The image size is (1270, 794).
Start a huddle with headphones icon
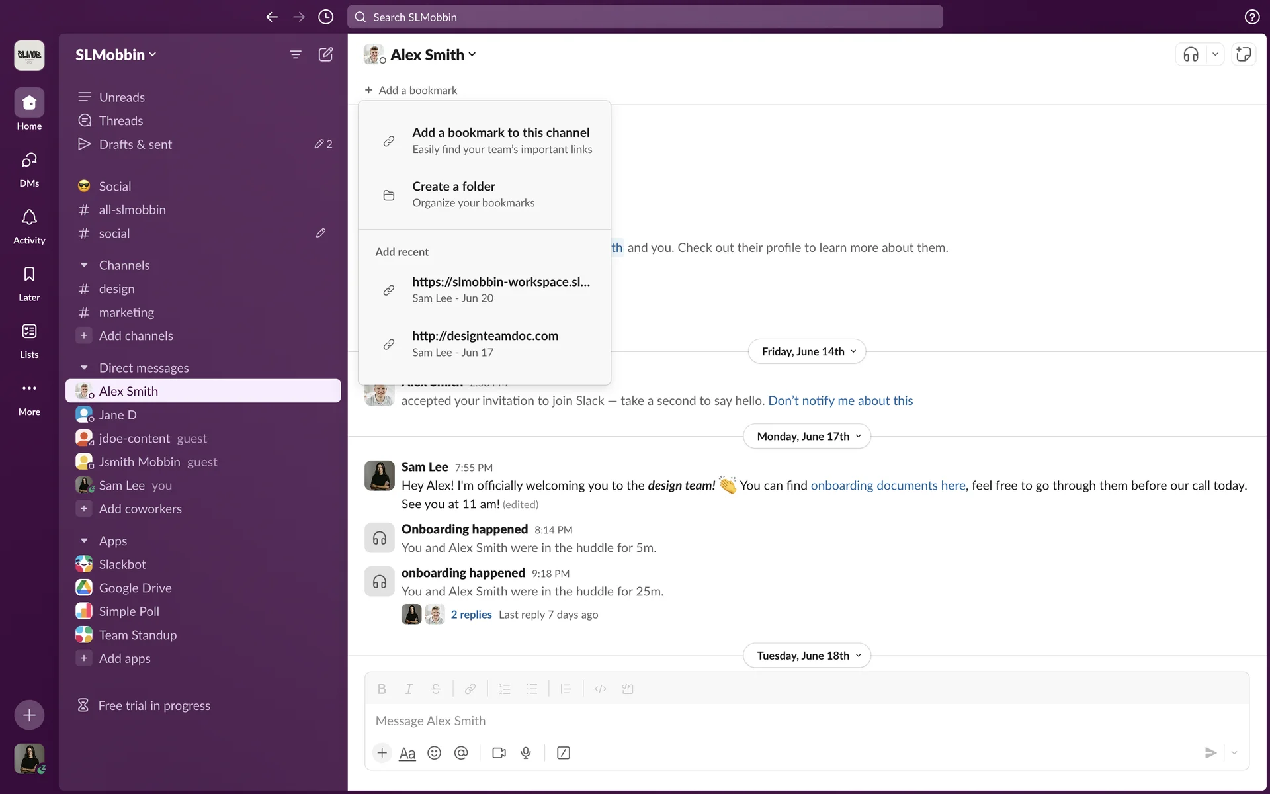1191,55
